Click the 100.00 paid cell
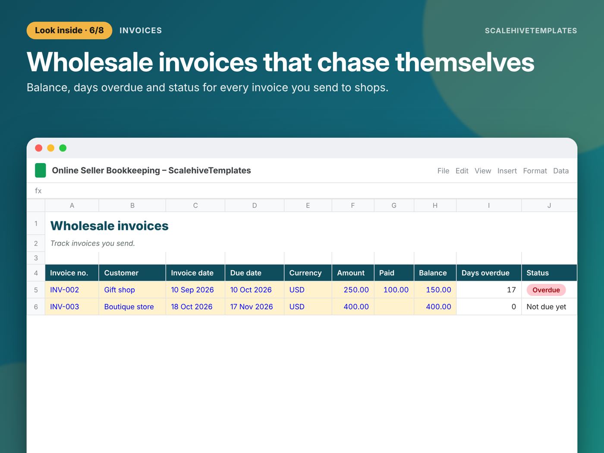 point(394,290)
